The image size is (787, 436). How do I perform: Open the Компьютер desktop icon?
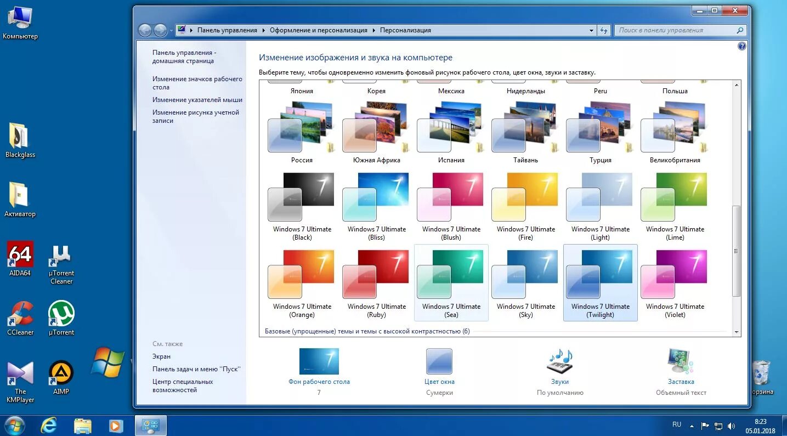[x=20, y=23]
